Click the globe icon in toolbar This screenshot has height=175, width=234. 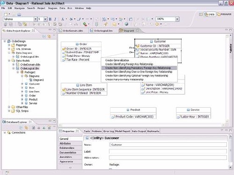[x=126, y=24]
